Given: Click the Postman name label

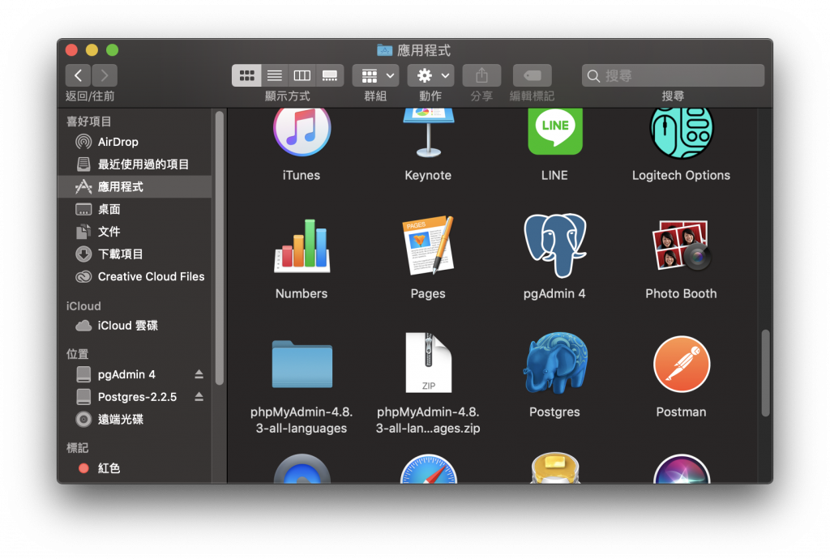Looking at the screenshot, I should click(681, 412).
